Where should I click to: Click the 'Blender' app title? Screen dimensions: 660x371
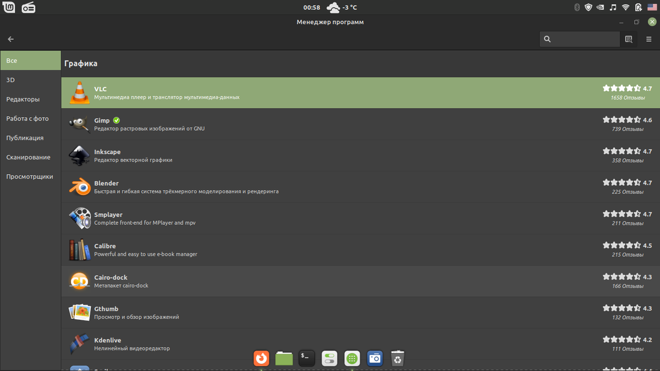(x=106, y=183)
